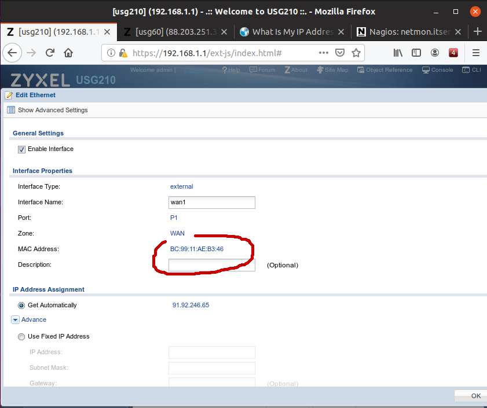
Task: Switch to the usg60 tab
Action: [x=176, y=32]
